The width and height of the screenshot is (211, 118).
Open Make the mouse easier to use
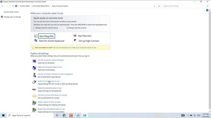(48, 81)
